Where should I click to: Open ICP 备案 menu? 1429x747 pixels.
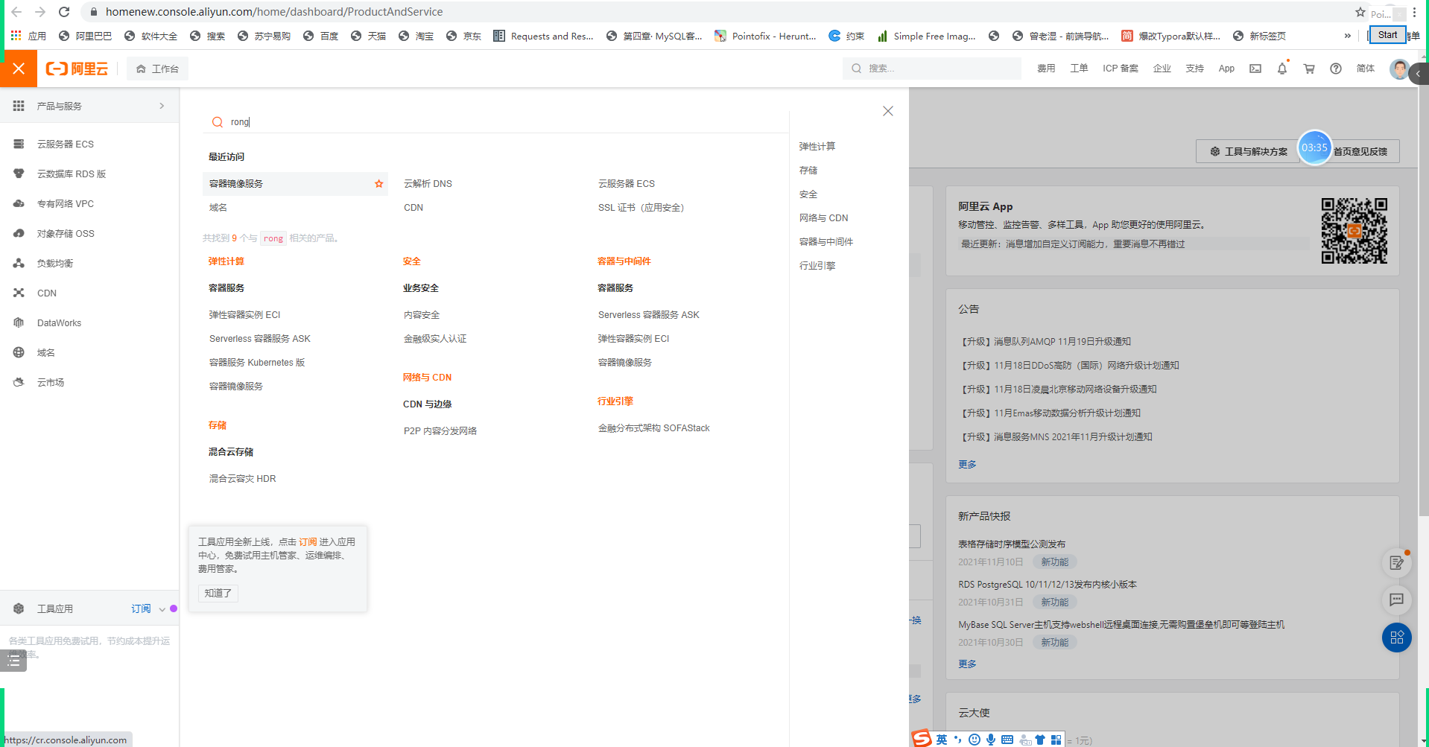tap(1121, 69)
